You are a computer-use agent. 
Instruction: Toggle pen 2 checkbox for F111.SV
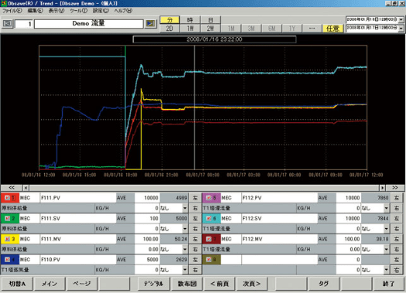click(7, 219)
